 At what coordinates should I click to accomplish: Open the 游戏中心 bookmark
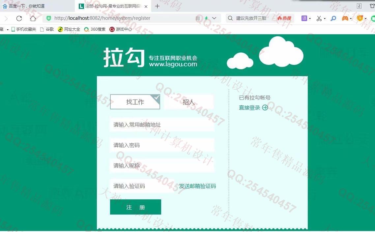click(x=121, y=29)
